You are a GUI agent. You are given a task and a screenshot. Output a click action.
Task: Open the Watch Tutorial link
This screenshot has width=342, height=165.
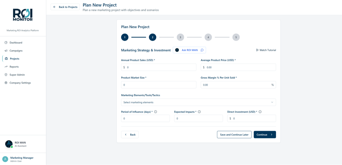coord(266,50)
